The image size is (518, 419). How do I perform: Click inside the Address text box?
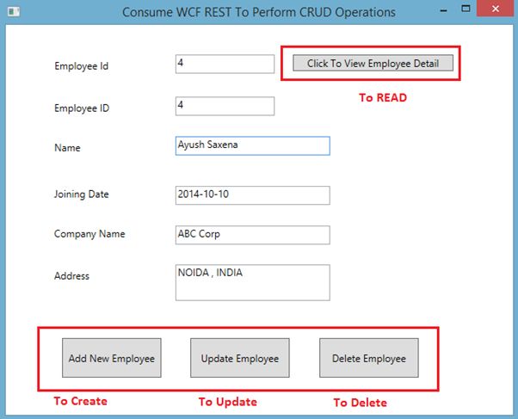point(252,282)
